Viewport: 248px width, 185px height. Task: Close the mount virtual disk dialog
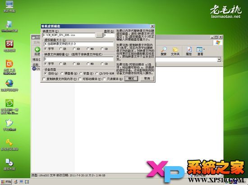[152, 26]
